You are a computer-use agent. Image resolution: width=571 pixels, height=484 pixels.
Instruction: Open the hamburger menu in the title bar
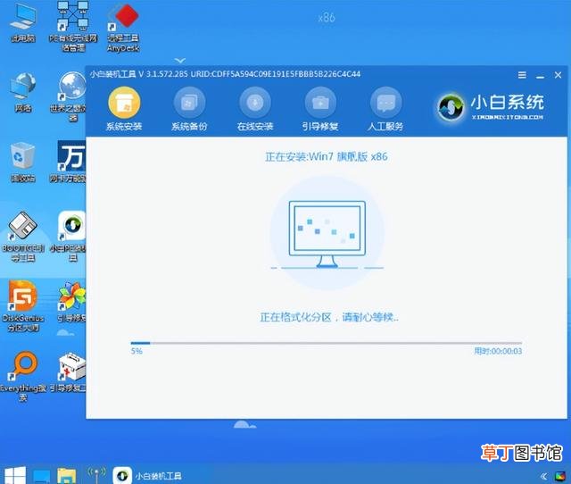522,75
